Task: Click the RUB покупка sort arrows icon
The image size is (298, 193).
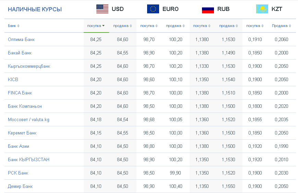Action: pos(209,26)
